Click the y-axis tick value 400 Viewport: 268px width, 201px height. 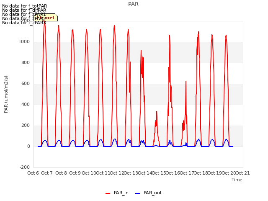click(x=26, y=104)
